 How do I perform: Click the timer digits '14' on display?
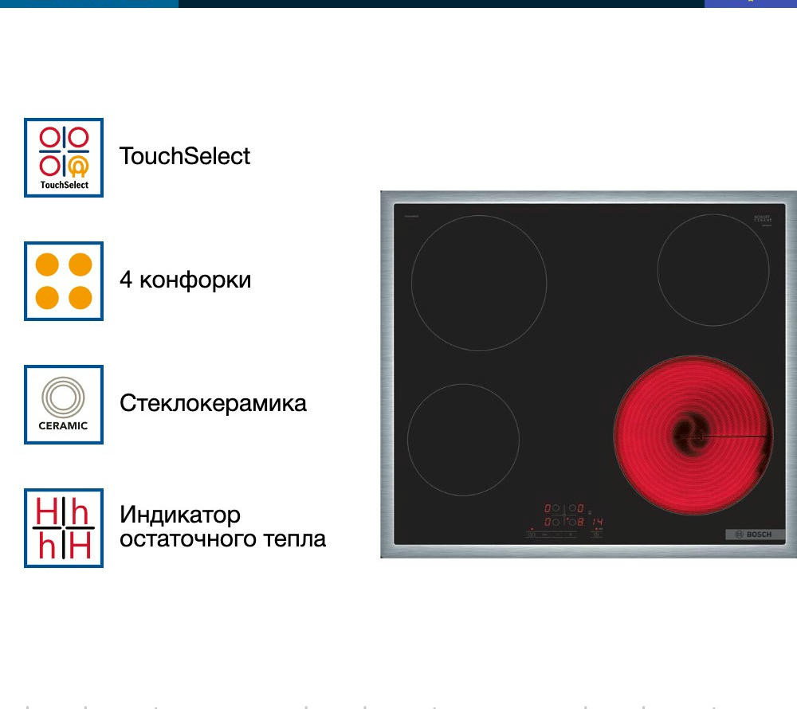(x=596, y=522)
